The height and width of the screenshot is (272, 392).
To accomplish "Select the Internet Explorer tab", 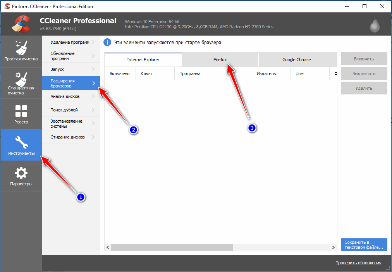I will pos(143,60).
